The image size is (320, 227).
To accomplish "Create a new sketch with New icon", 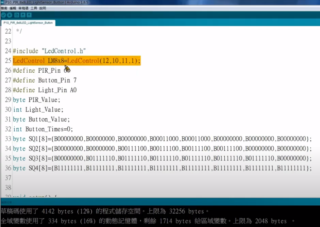I will [17, 15].
